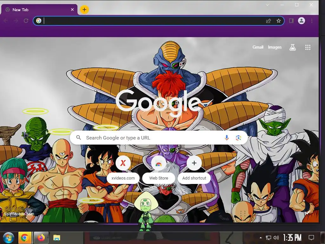Click the Web Store label
The image size is (325, 244).
click(x=159, y=178)
